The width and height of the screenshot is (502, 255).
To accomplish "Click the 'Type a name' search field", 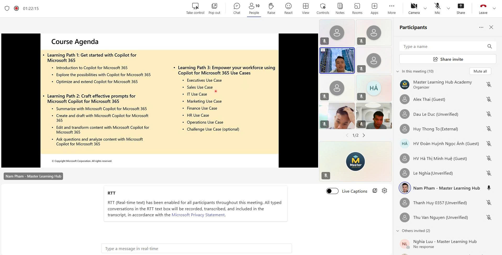I will (x=443, y=46).
